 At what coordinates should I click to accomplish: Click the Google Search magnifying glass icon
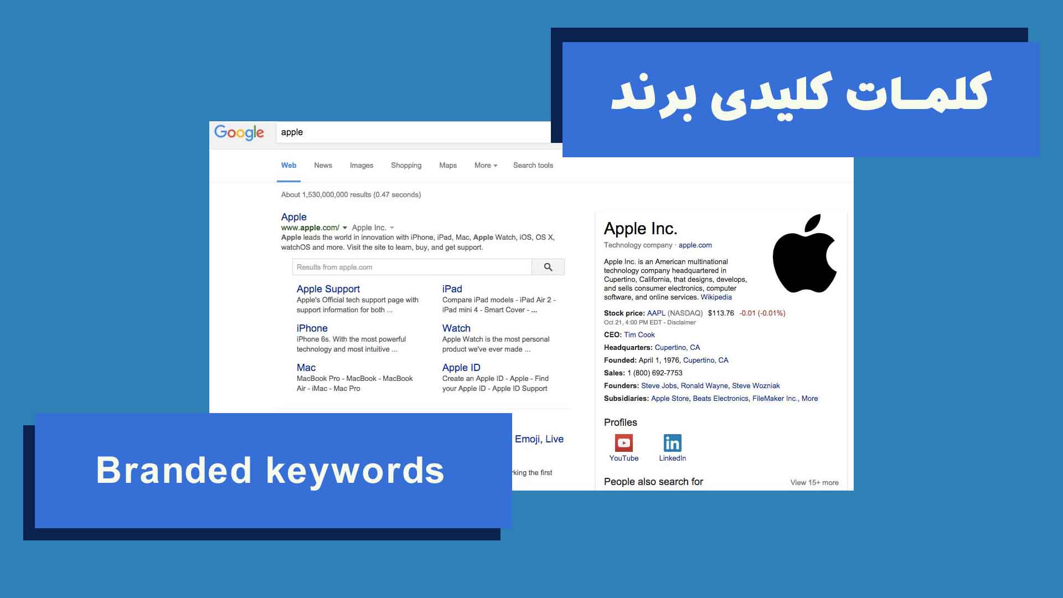tap(547, 266)
